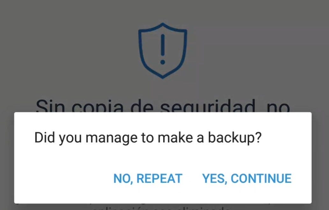This screenshot has width=329, height=210.
Task: Click the exclamation mark inside the shield
Action: [163, 49]
